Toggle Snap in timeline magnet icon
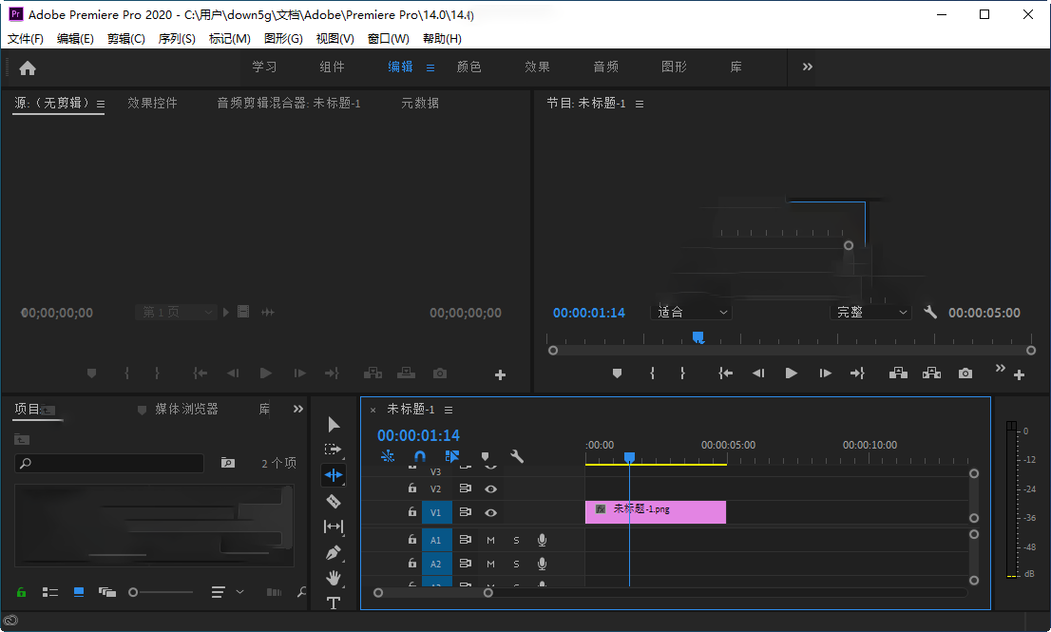 tap(420, 456)
